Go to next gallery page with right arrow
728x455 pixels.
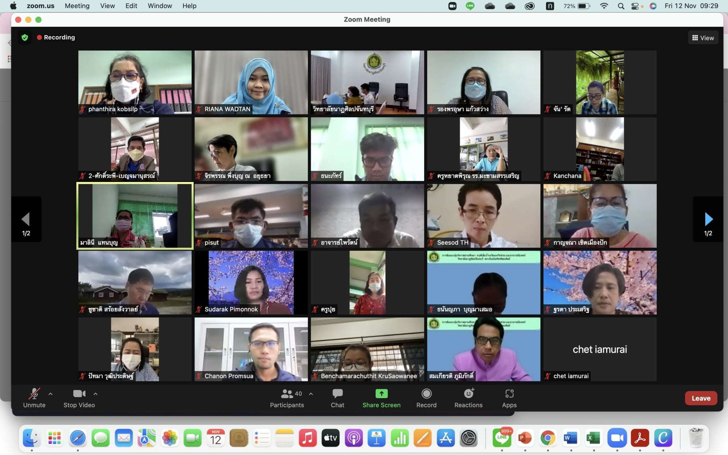(708, 219)
